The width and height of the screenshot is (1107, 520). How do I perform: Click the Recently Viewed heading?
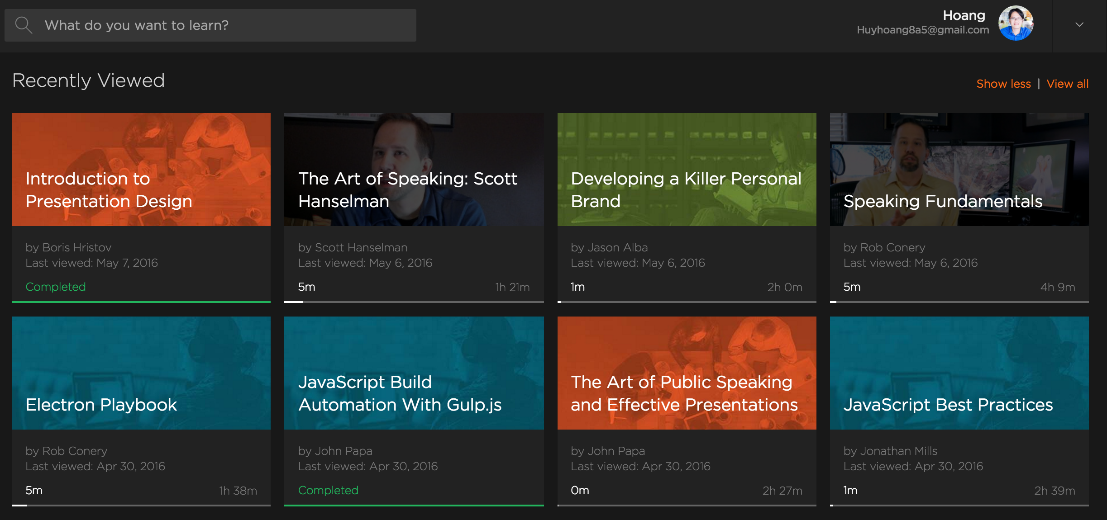[x=88, y=80]
